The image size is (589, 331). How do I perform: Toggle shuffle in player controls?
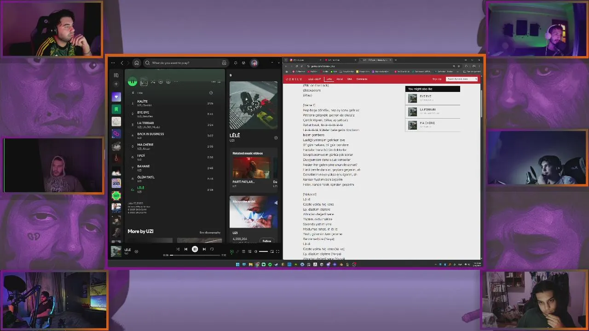click(x=178, y=249)
